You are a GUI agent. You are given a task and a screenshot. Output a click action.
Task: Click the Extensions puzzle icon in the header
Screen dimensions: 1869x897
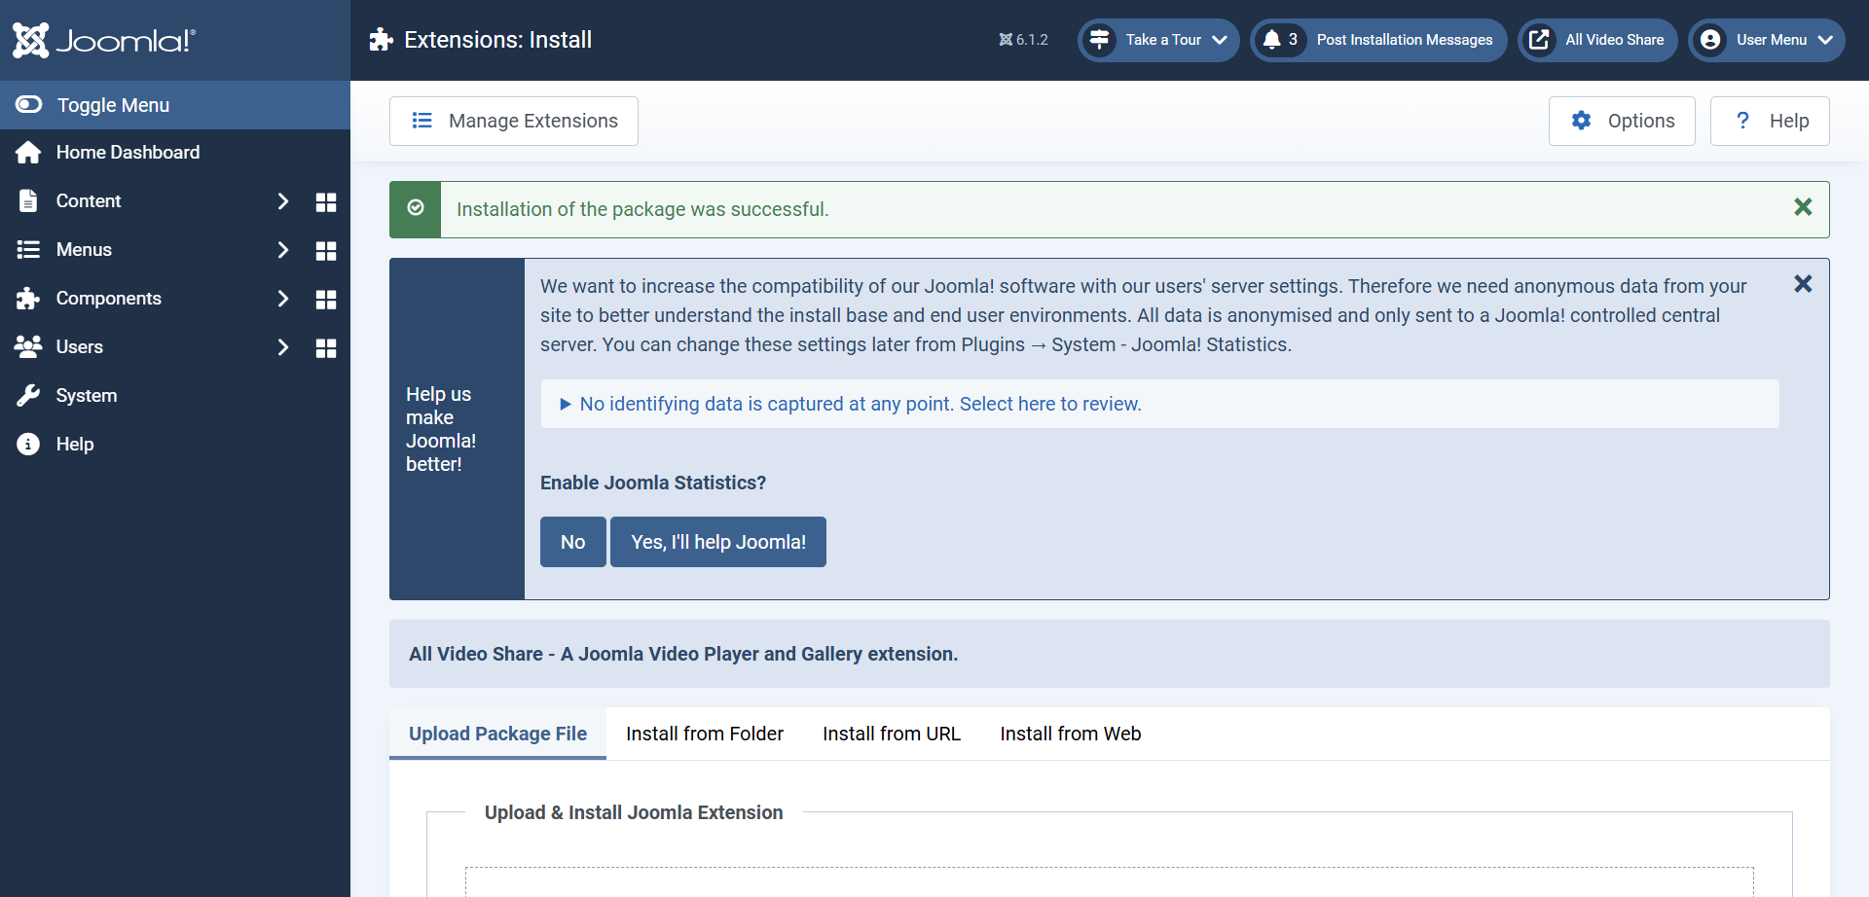click(382, 40)
